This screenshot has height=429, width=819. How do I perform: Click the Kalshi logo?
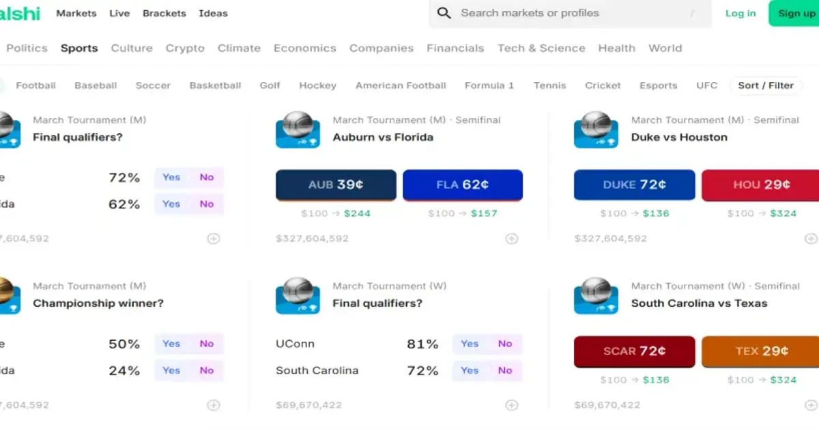[19, 12]
